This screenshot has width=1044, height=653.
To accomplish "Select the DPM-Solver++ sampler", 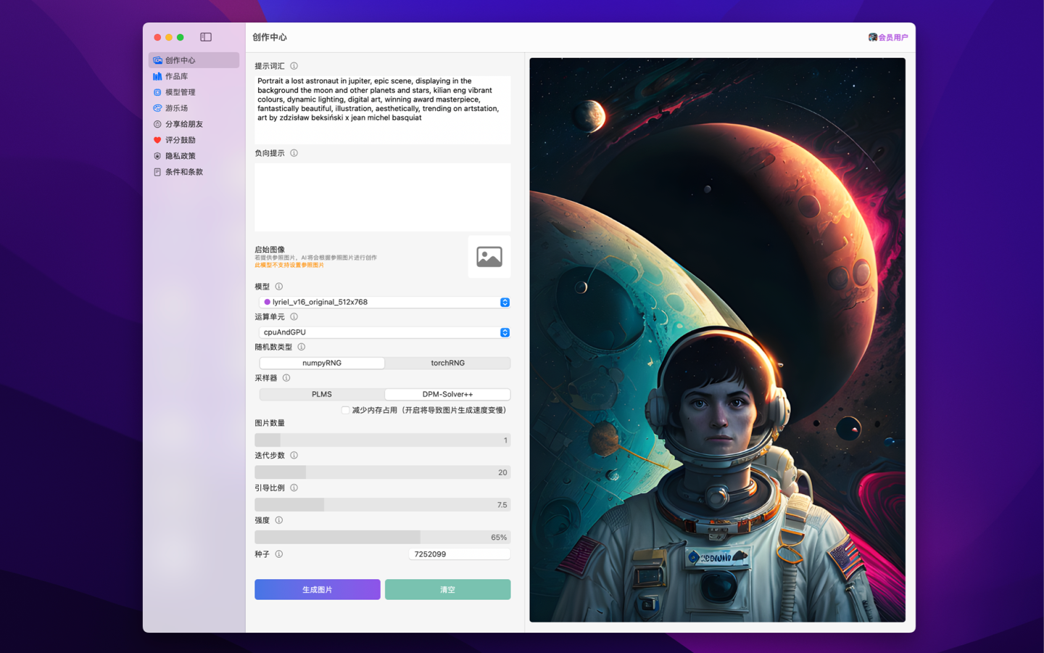I will [447, 394].
